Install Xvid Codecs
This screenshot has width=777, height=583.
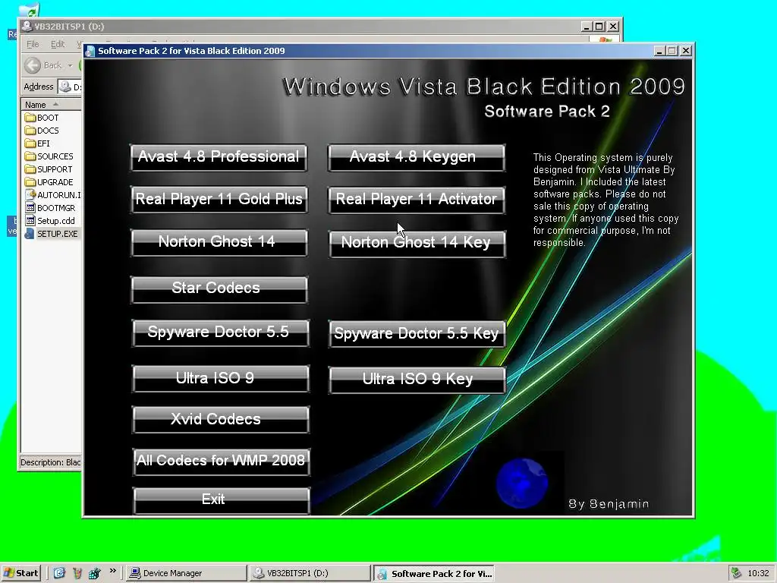[221, 420]
